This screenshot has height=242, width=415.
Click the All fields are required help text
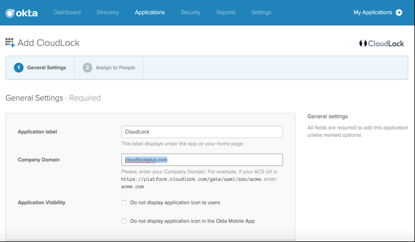[358, 131]
